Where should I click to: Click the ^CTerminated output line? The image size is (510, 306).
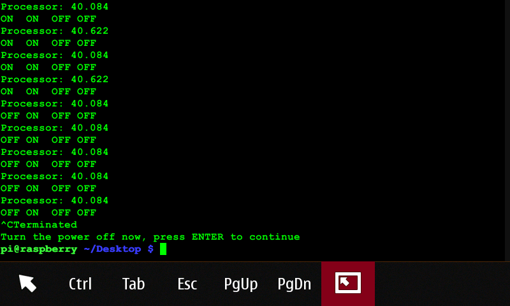click(x=39, y=224)
